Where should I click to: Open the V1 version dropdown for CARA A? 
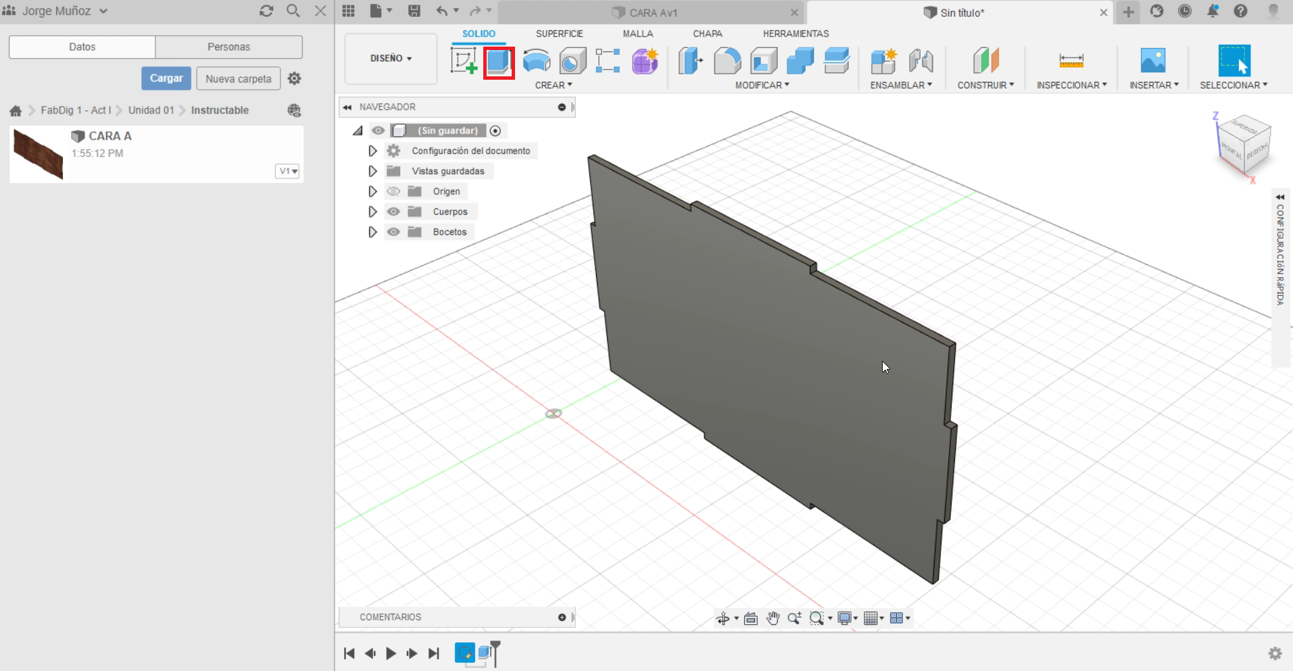point(287,171)
